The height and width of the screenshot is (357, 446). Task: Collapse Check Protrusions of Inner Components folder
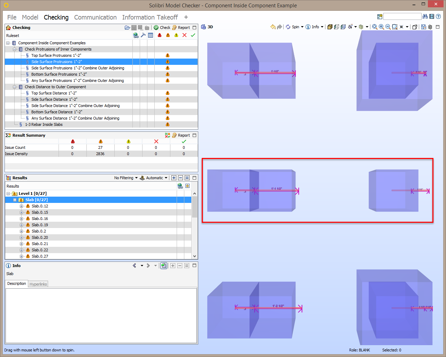point(15,50)
